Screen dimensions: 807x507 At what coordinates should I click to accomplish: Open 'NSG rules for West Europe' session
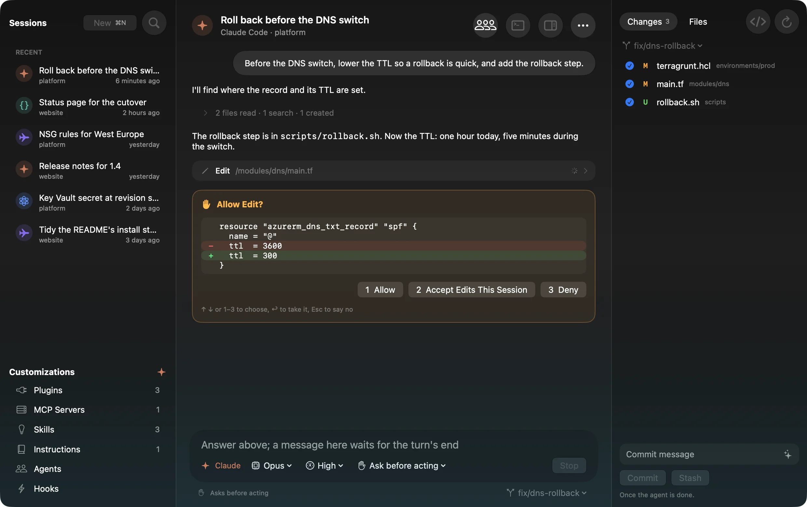tap(88, 138)
